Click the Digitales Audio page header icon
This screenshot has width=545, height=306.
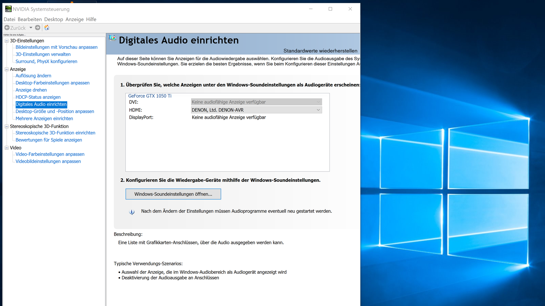point(112,38)
